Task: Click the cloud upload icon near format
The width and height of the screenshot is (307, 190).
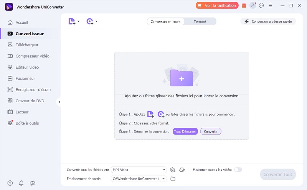Action: [182, 170]
